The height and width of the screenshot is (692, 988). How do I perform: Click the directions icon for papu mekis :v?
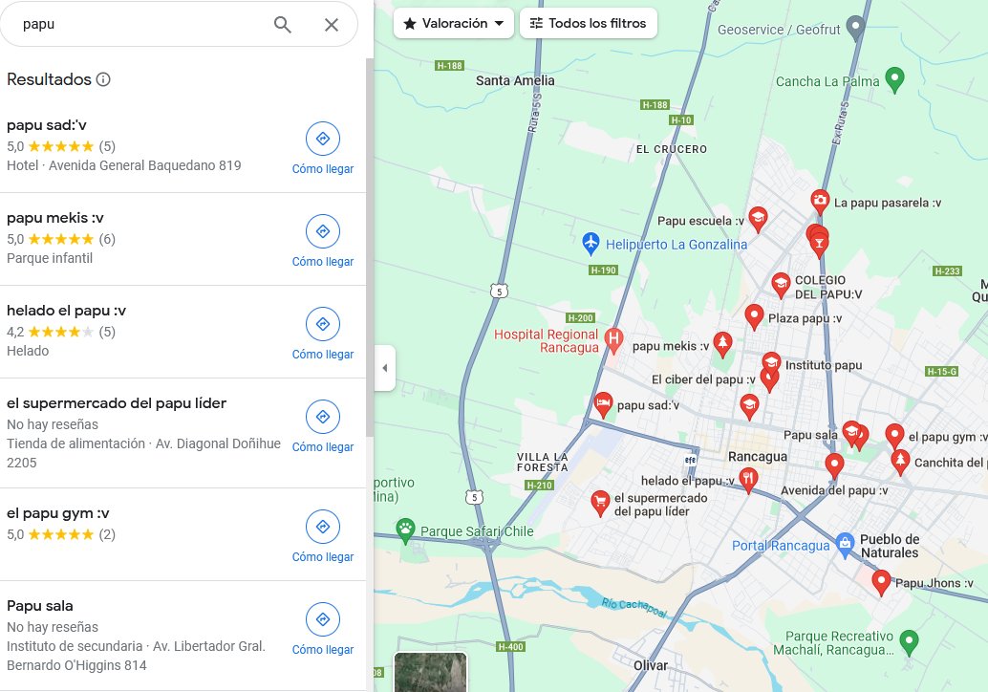323,231
